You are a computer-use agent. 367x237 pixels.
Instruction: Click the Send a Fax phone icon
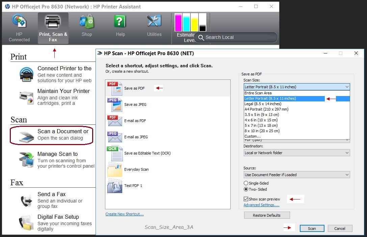coord(26,201)
